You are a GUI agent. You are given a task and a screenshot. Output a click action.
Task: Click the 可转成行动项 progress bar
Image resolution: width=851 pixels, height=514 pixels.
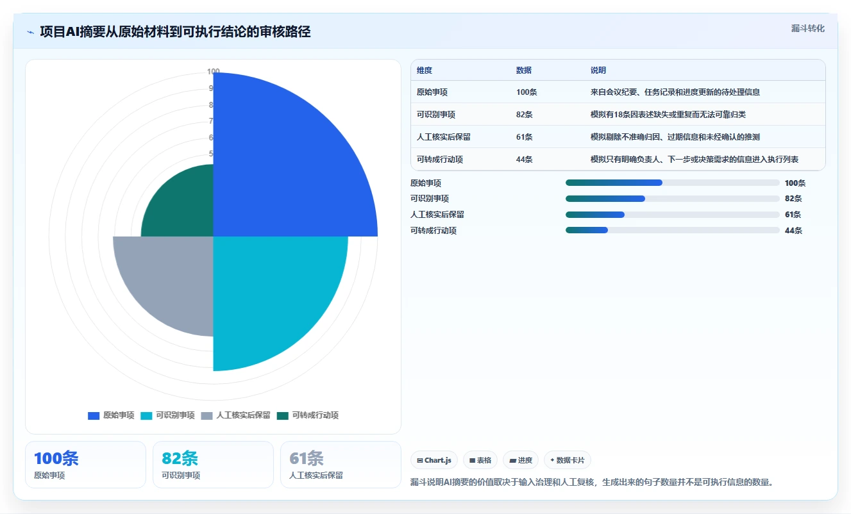[673, 230]
